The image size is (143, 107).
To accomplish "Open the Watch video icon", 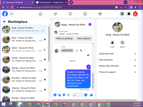I will pos(70,14).
